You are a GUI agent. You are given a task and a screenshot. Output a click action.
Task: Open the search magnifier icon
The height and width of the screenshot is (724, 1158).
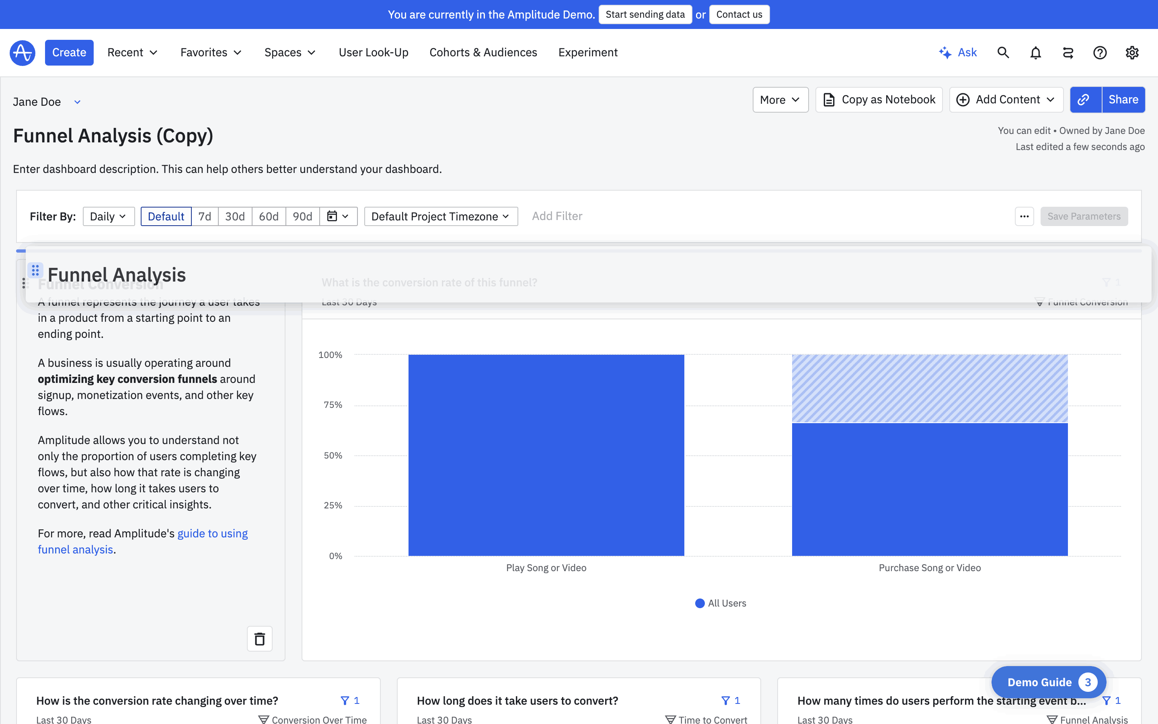[x=1003, y=53]
